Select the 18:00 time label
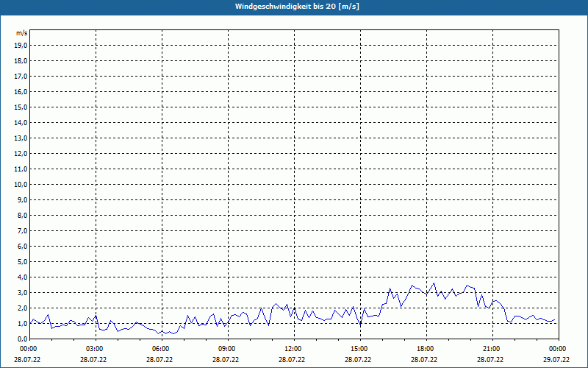The image size is (588, 368). pyautogui.click(x=427, y=349)
